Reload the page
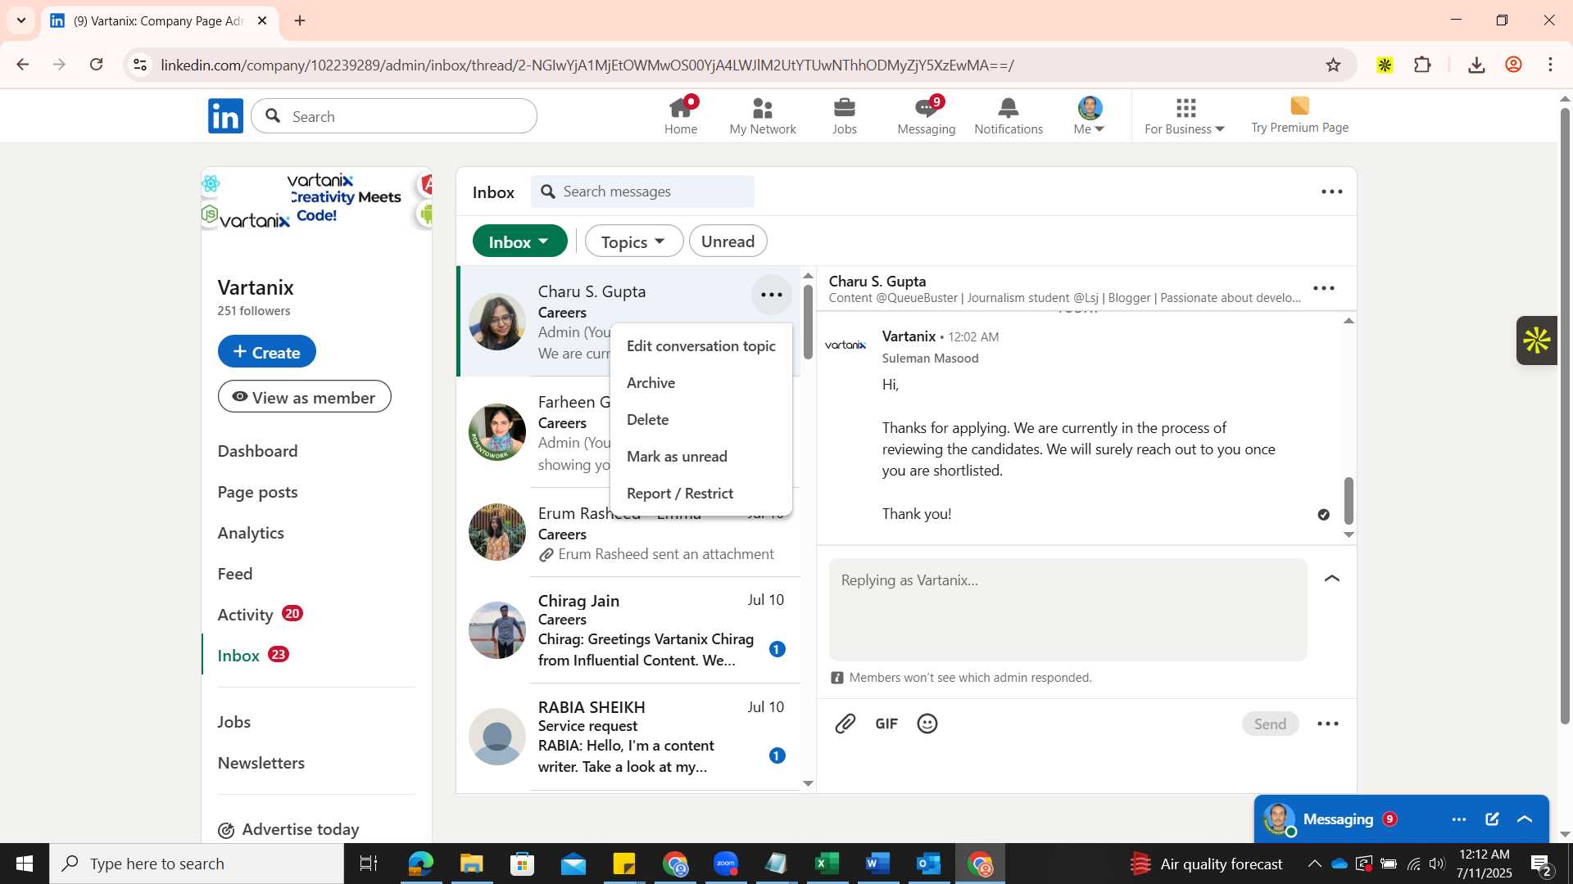 tap(97, 65)
